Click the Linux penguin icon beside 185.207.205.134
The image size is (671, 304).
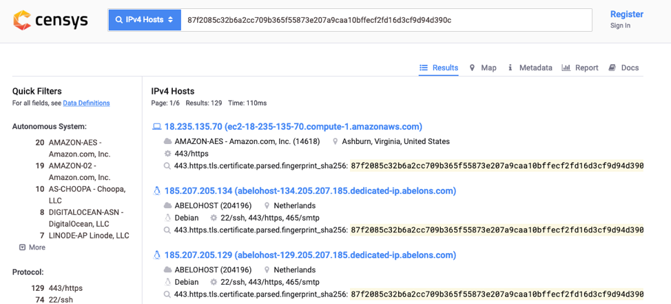[x=157, y=191]
